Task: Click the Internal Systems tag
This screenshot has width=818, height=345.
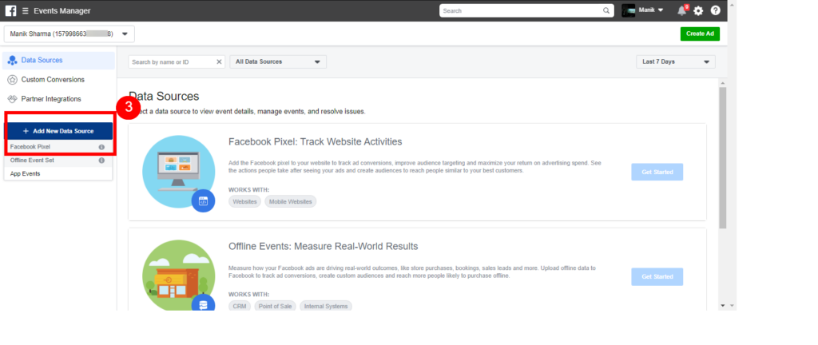Action: 326,307
